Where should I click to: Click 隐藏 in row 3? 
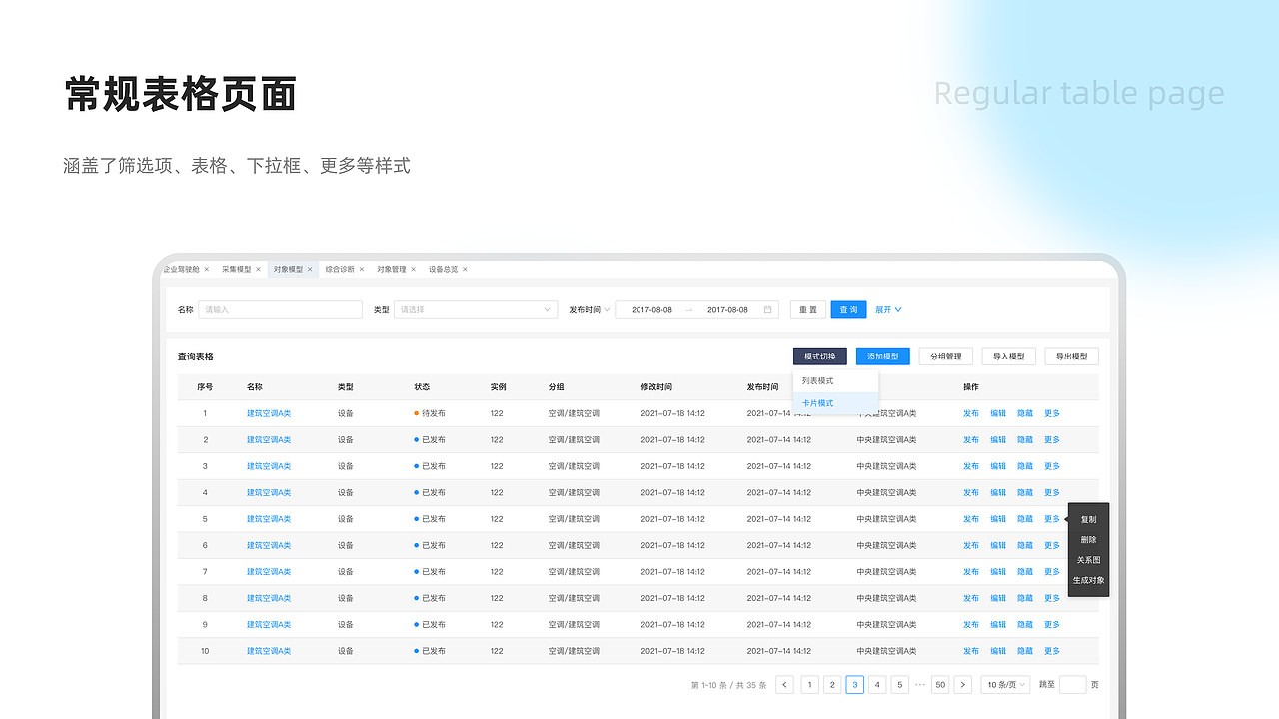(1025, 466)
